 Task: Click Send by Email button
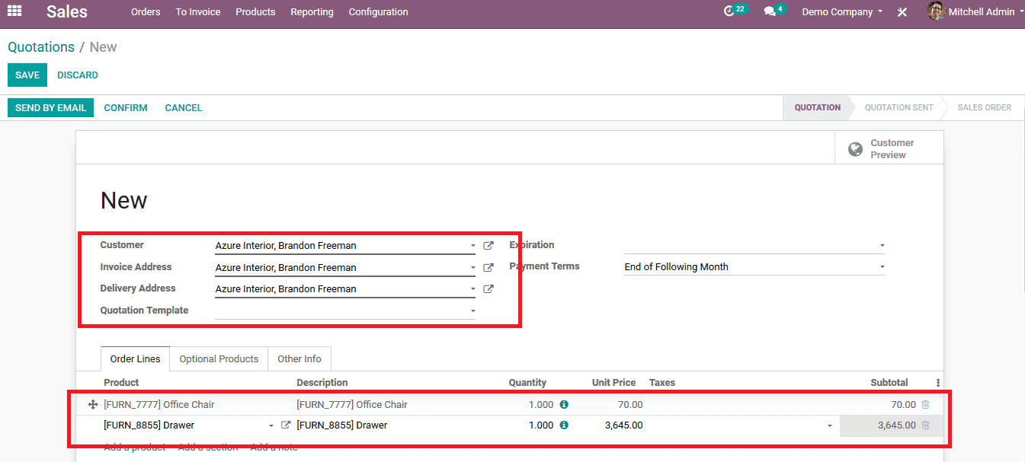click(x=50, y=107)
